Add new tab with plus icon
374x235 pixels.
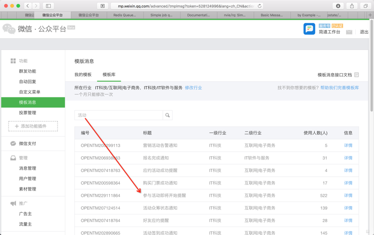pyautogui.click(x=370, y=15)
